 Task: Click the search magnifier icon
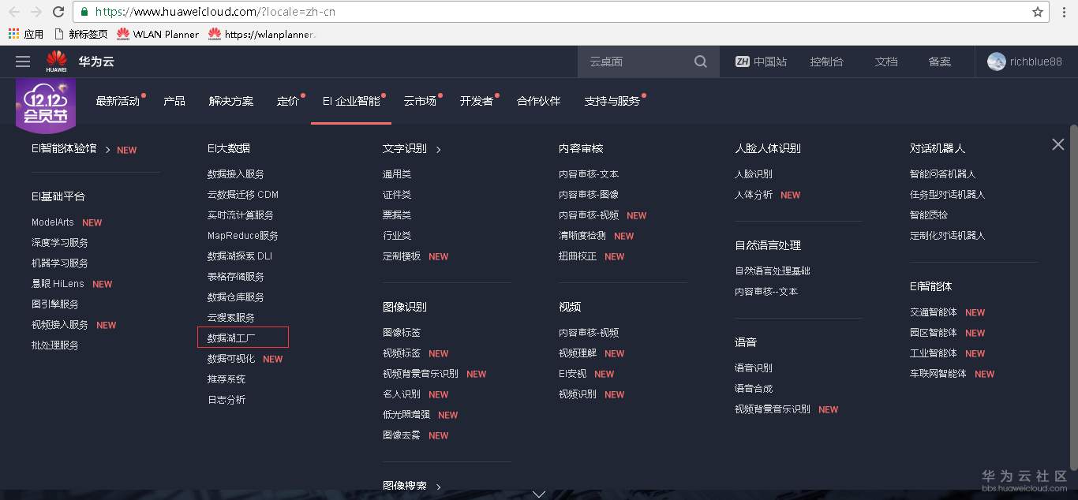pos(701,62)
